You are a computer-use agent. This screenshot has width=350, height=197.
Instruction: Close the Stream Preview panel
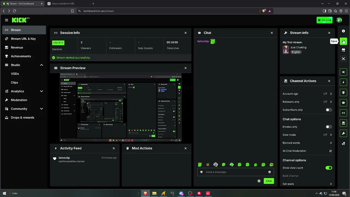pos(186,68)
